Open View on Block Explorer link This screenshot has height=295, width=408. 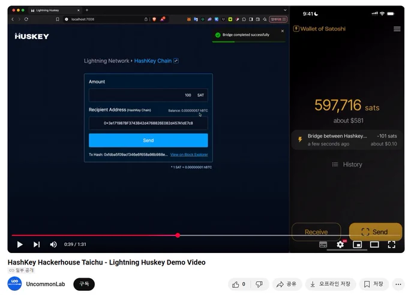coord(189,155)
